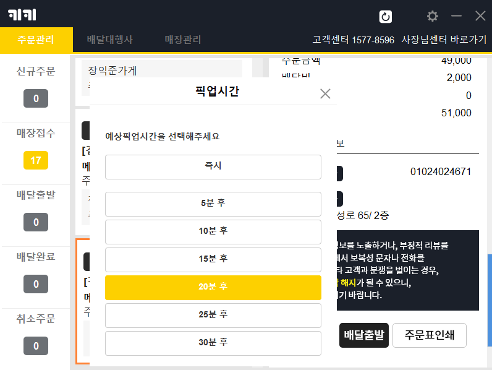Switch to the 주문관리 tab
492x370 pixels.
click(36, 40)
